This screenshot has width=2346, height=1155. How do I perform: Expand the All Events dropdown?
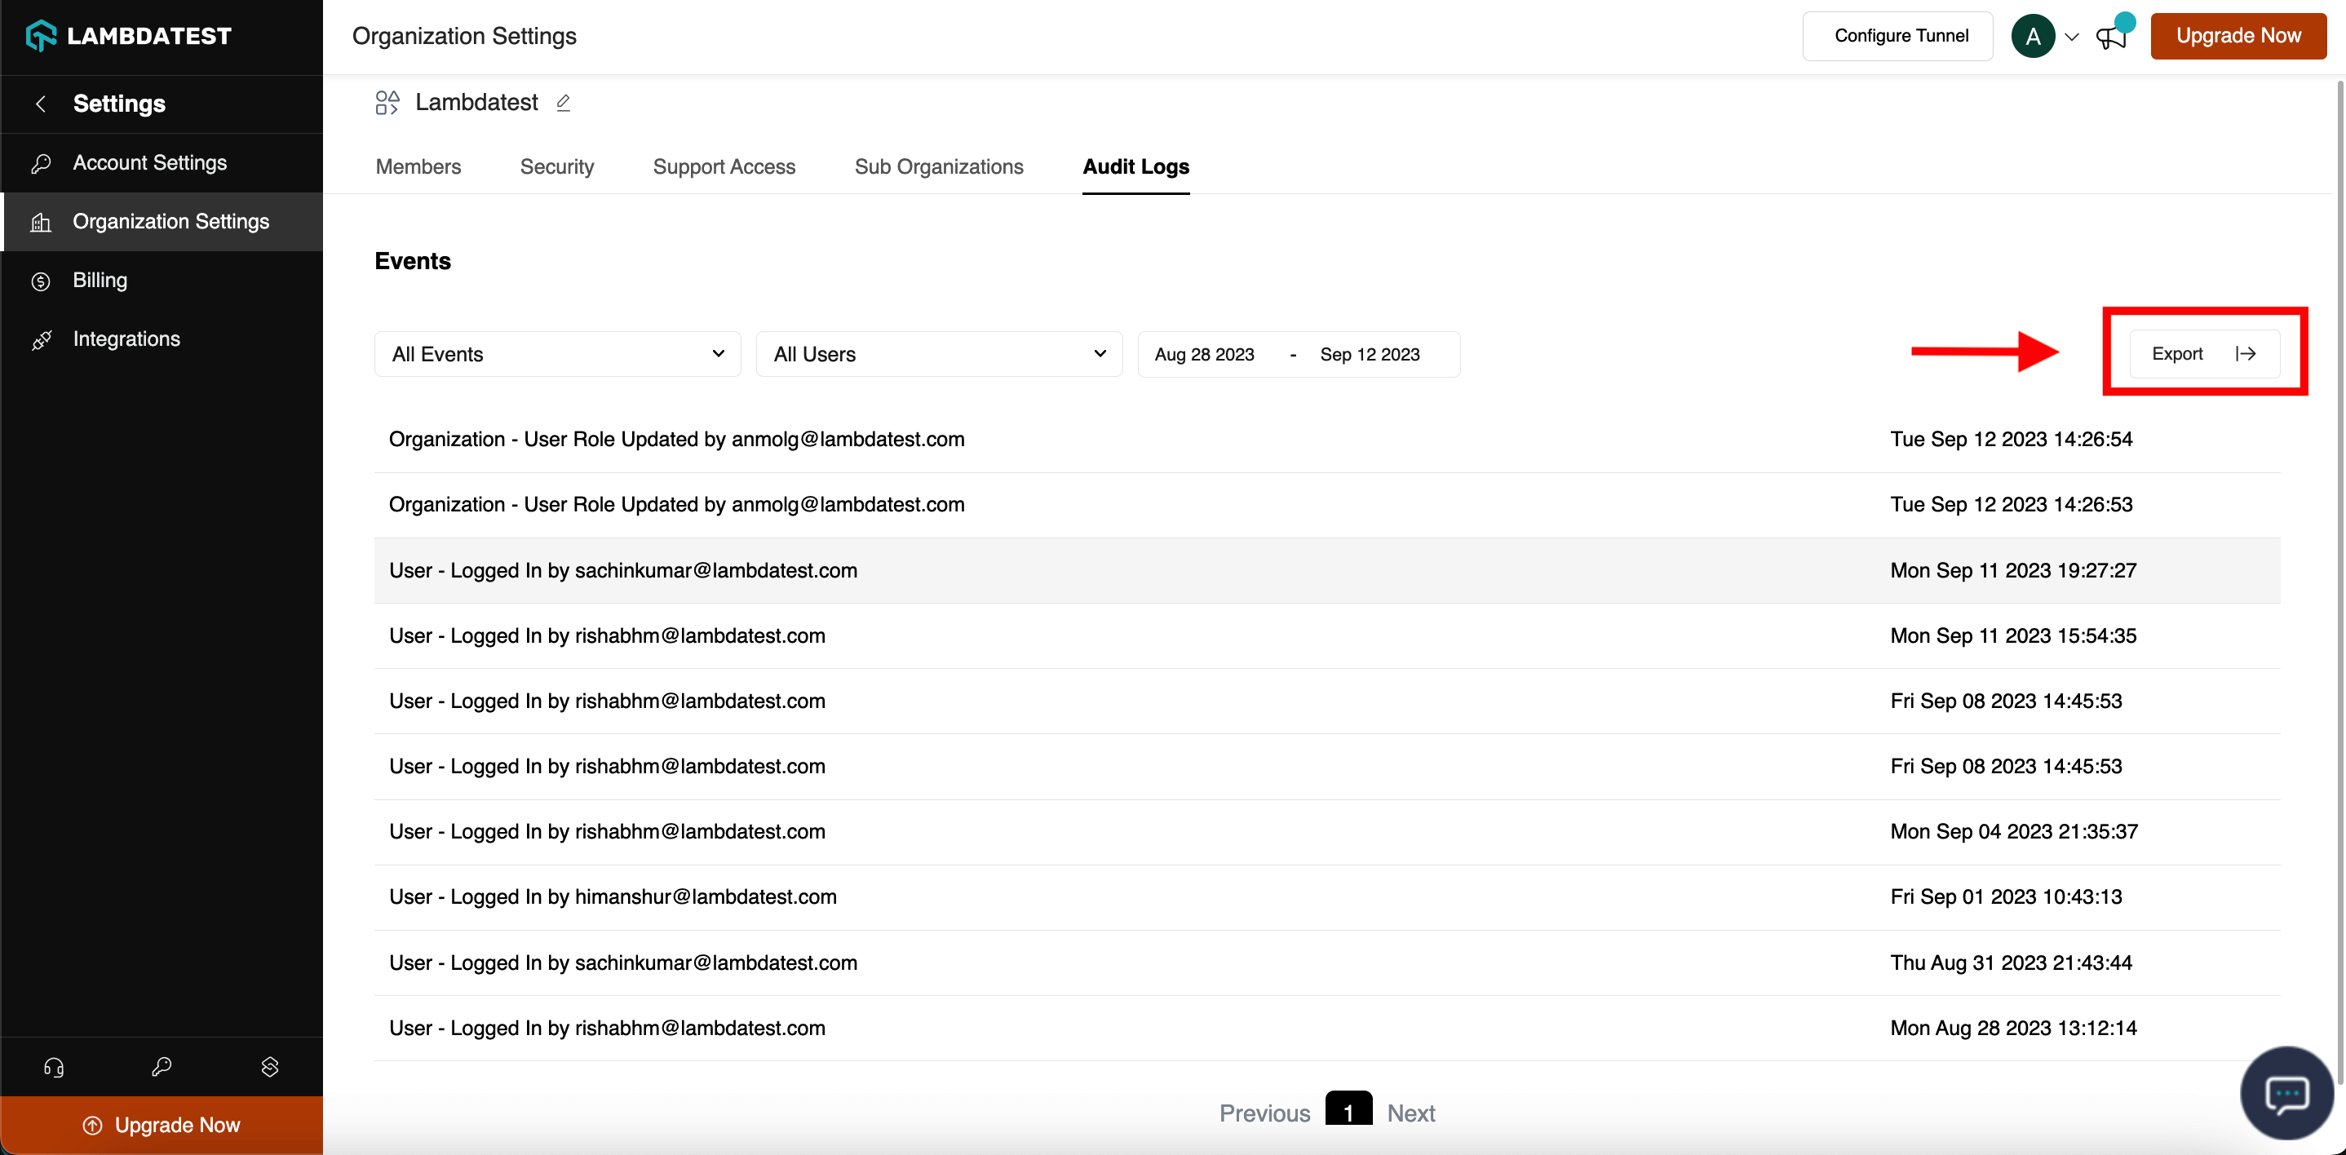(557, 354)
